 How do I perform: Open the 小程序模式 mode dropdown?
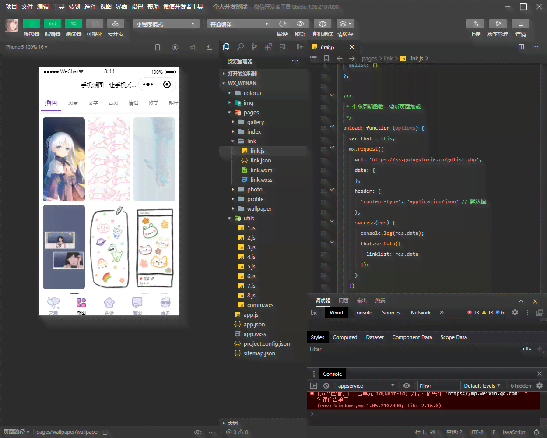click(166, 24)
